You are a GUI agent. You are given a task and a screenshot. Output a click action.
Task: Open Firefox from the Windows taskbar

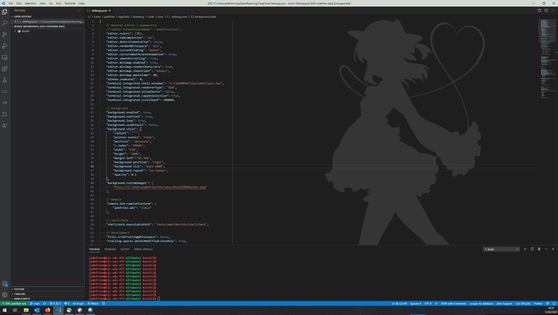click(x=47, y=310)
